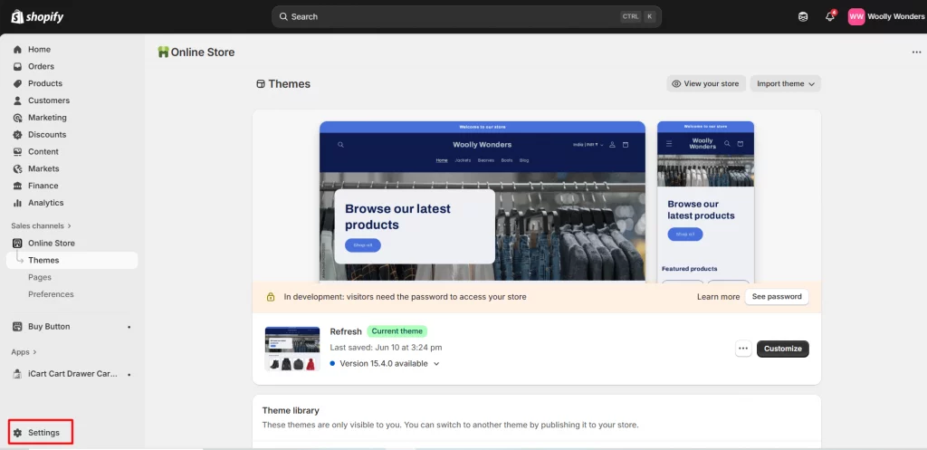Click the Buy Button pin dot
Image resolution: width=927 pixels, height=450 pixels.
click(129, 327)
